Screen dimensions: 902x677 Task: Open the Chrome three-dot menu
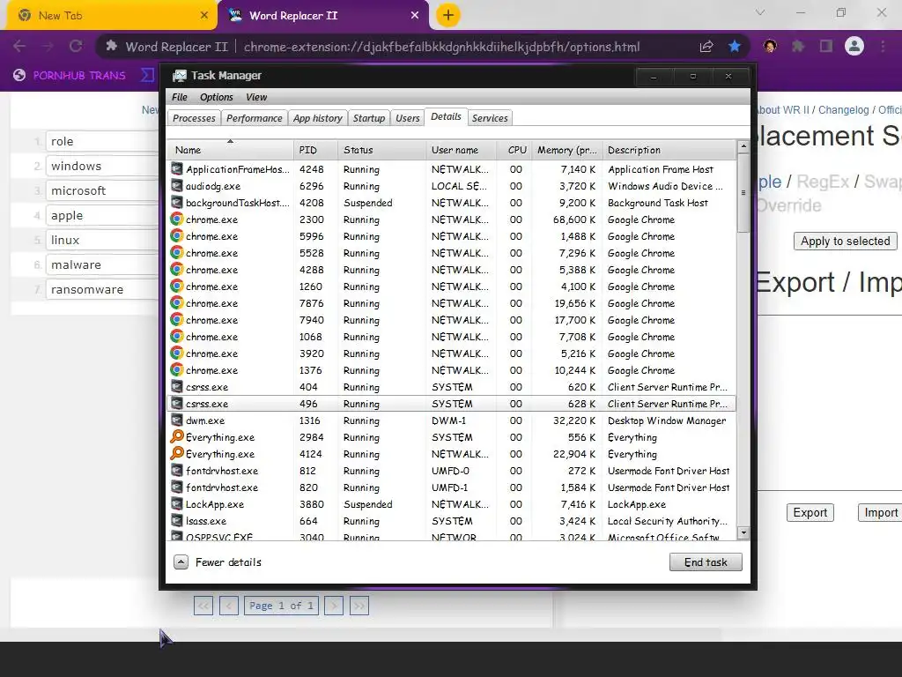pos(883,46)
